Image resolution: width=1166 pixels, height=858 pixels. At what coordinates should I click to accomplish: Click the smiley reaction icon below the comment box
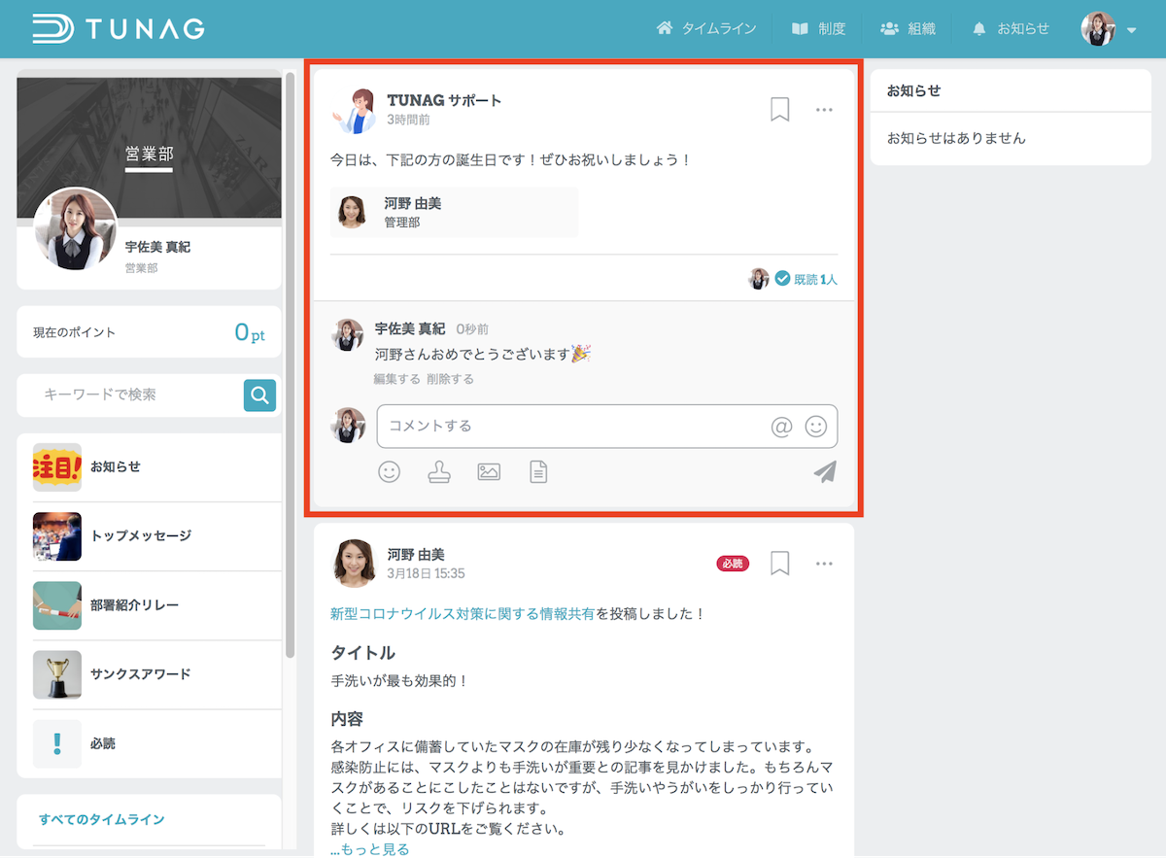(x=390, y=472)
